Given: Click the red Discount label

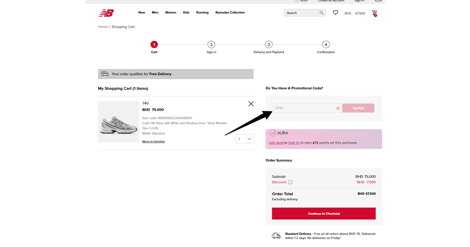Looking at the screenshot, I should tap(279, 182).
